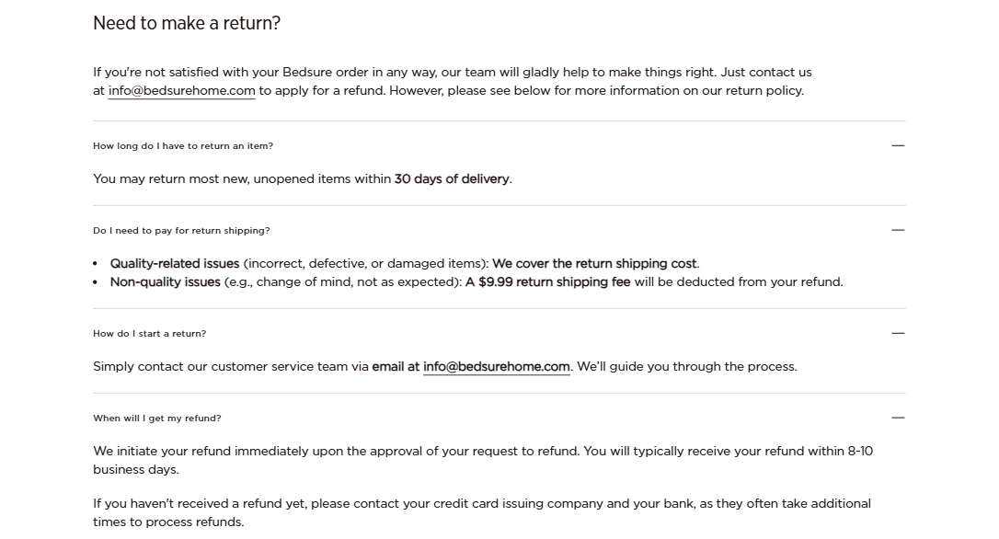Open the info@bedsurehome.com link in the intro paragraph

pyautogui.click(x=181, y=90)
